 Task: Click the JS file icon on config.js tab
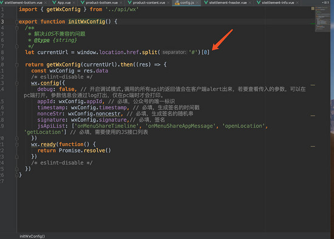pos(177,2)
